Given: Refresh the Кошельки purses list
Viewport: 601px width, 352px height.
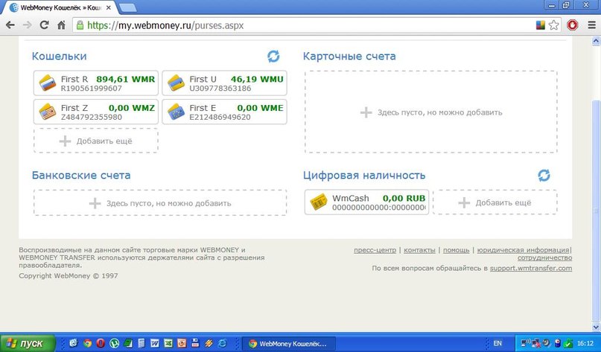Looking at the screenshot, I should click(x=273, y=57).
